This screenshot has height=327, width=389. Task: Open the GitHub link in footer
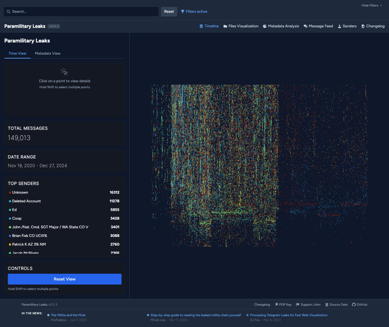pos(360,304)
